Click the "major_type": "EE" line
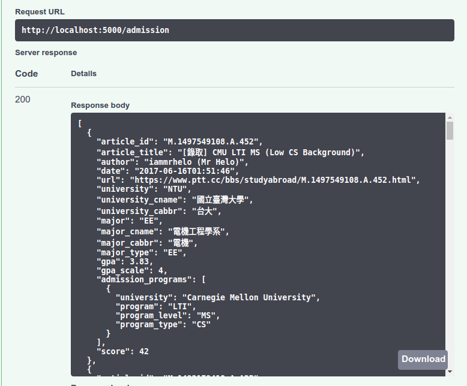Image resolution: width=467 pixels, height=386 pixels. (141, 252)
